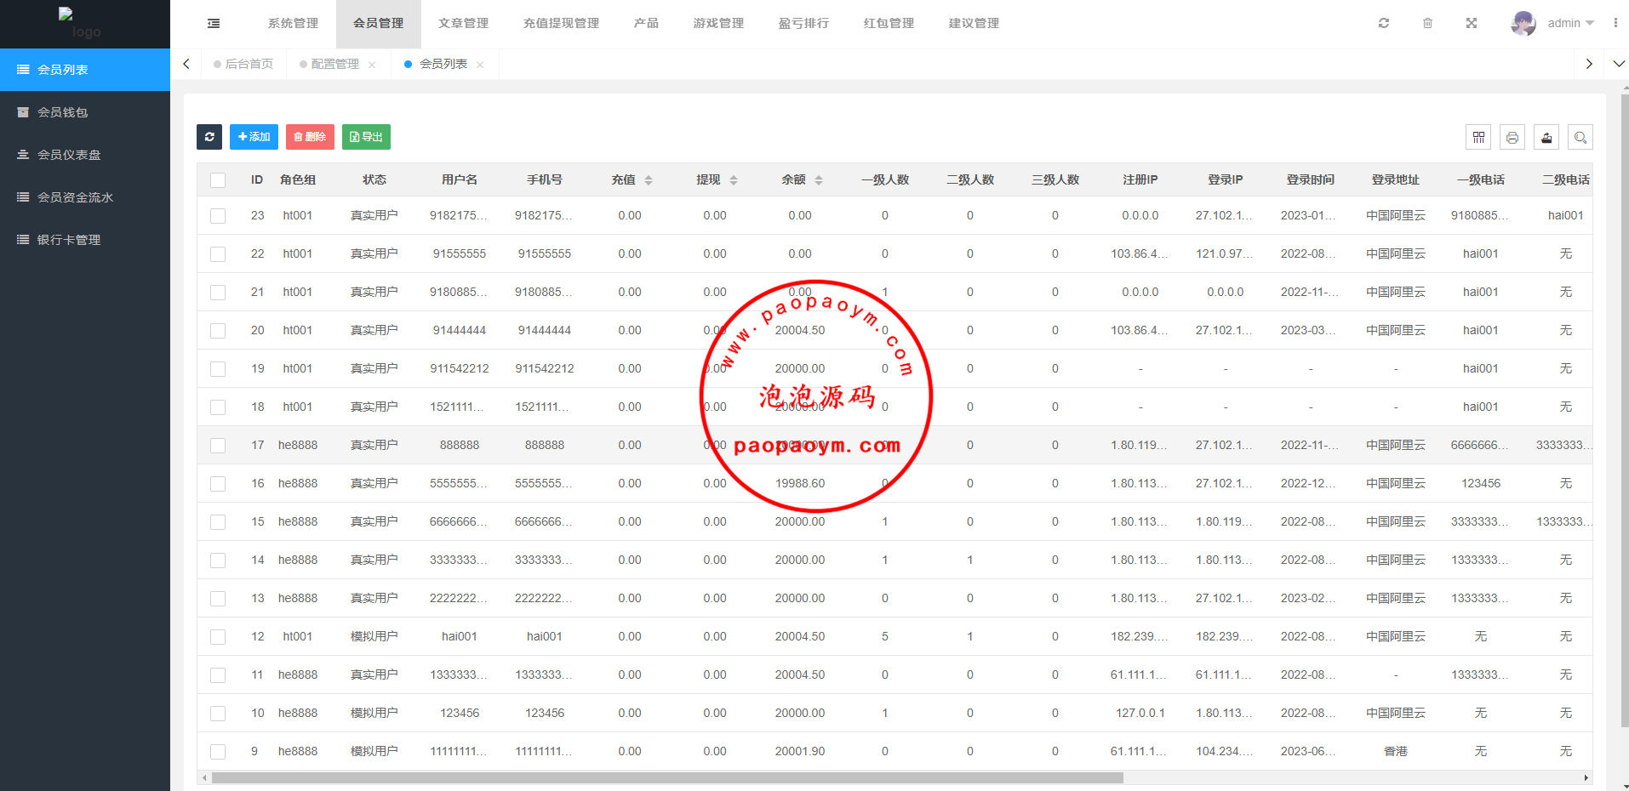Open the column filter grid icon
This screenshot has height=791, width=1629.
1478,137
